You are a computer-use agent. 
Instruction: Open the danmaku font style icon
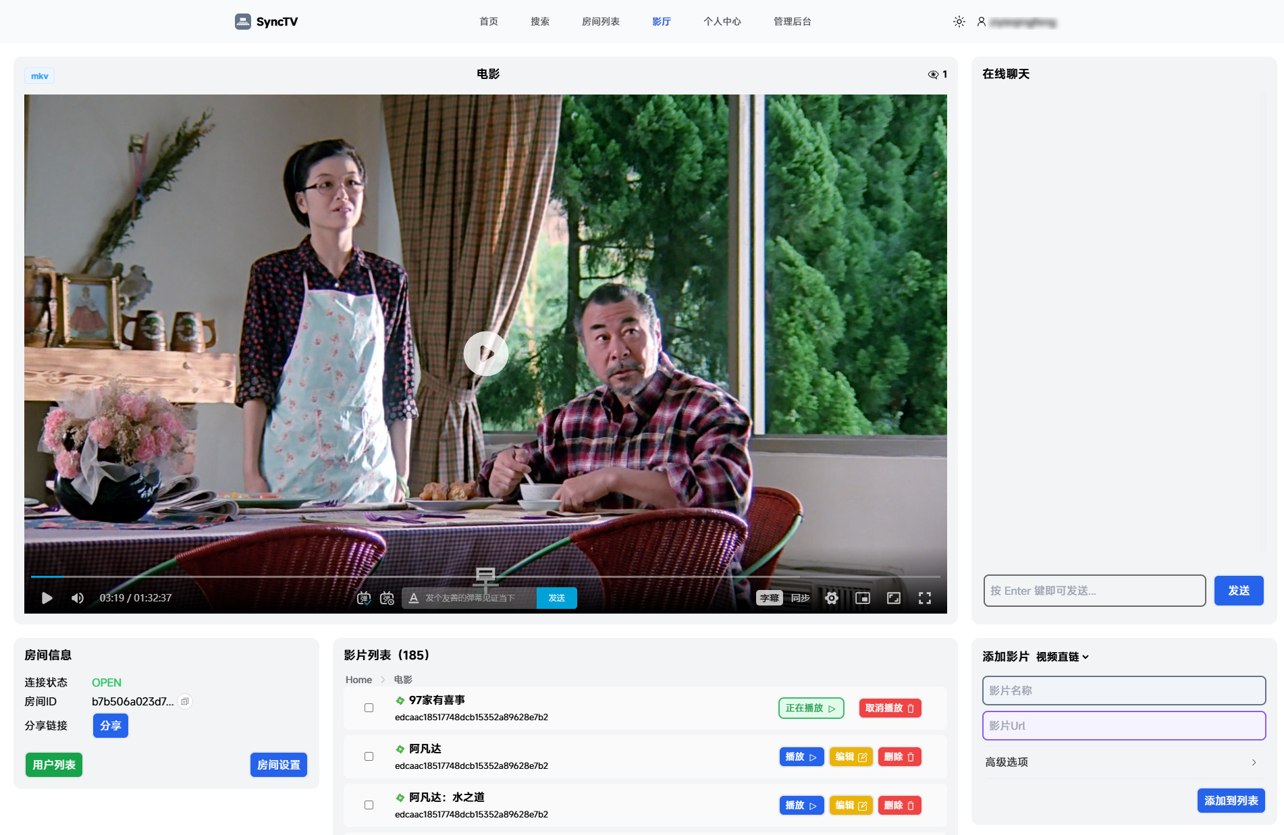click(414, 598)
